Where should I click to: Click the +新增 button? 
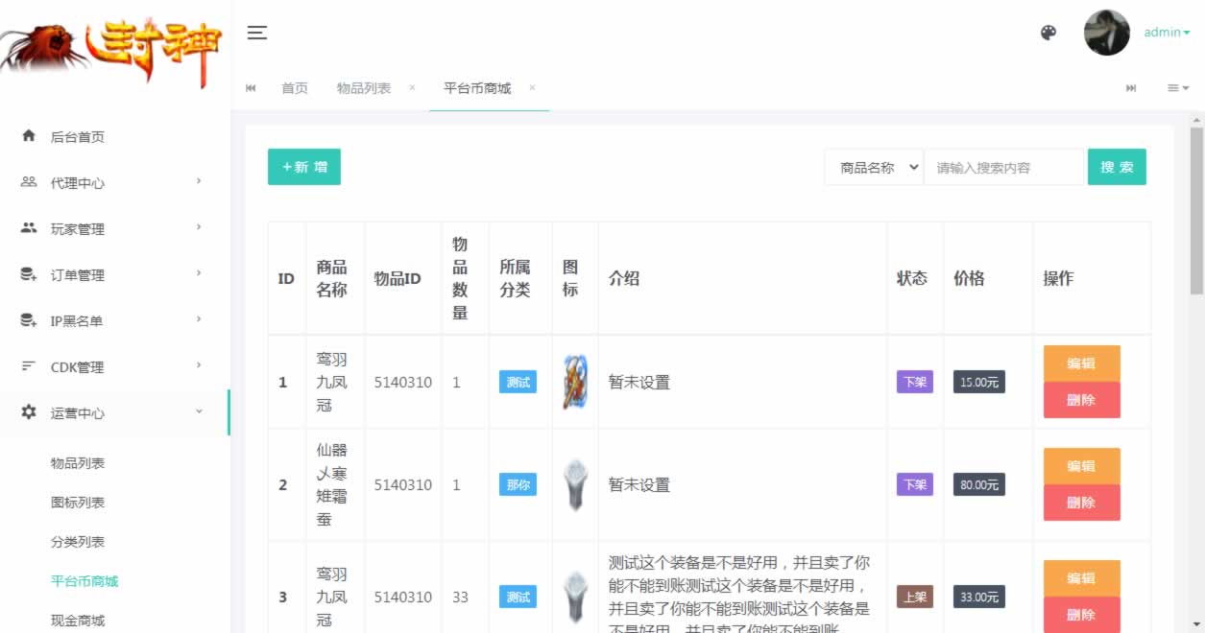click(304, 167)
